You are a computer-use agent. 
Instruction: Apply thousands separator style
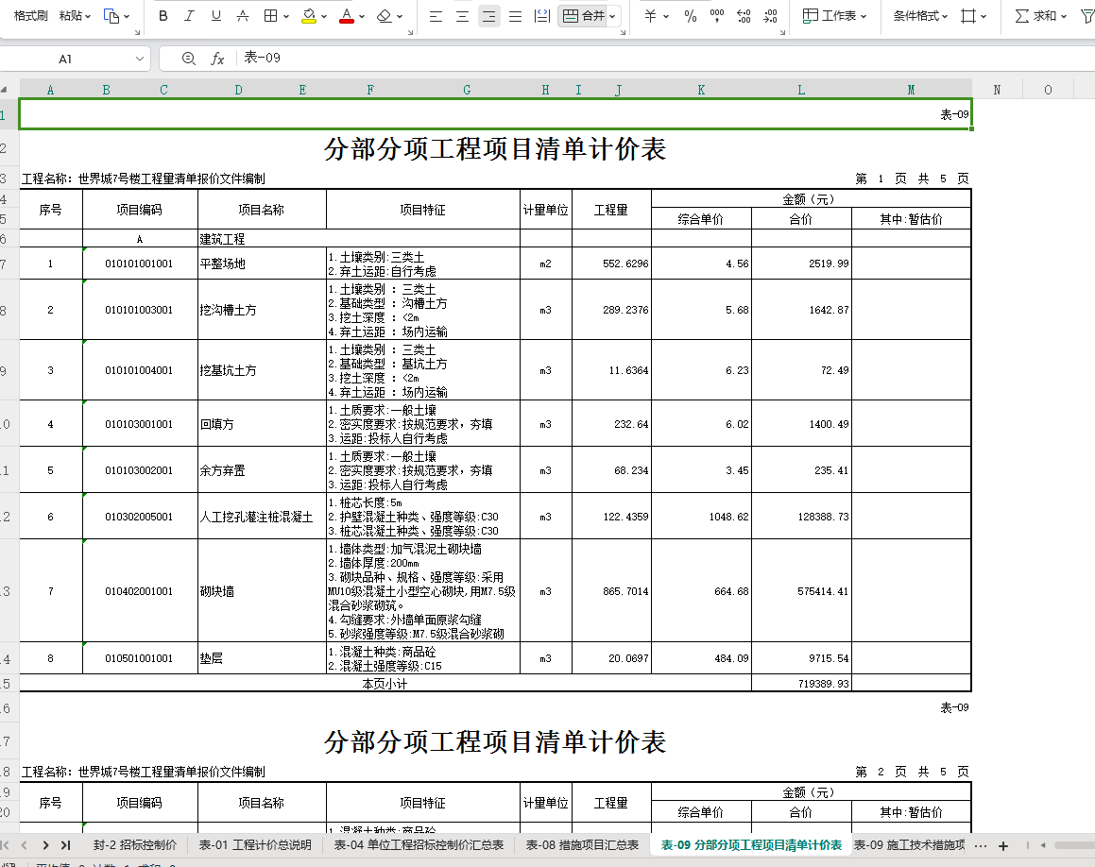(716, 15)
